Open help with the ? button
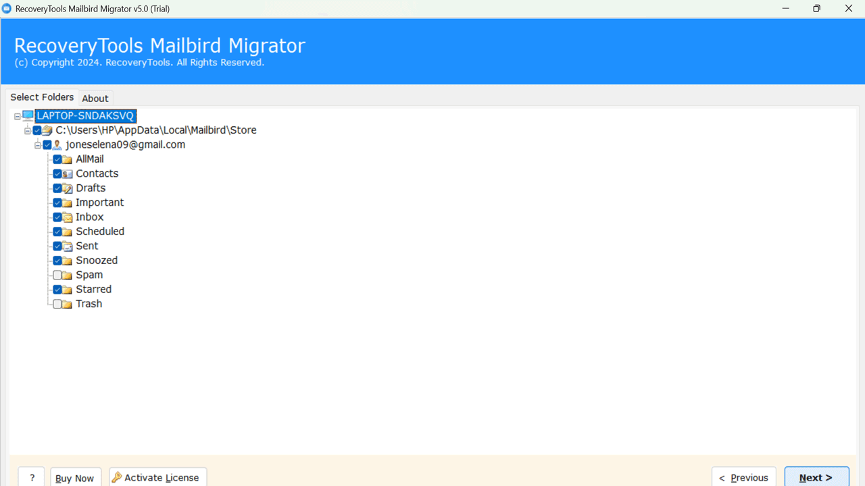This screenshot has width=865, height=486. (31, 477)
